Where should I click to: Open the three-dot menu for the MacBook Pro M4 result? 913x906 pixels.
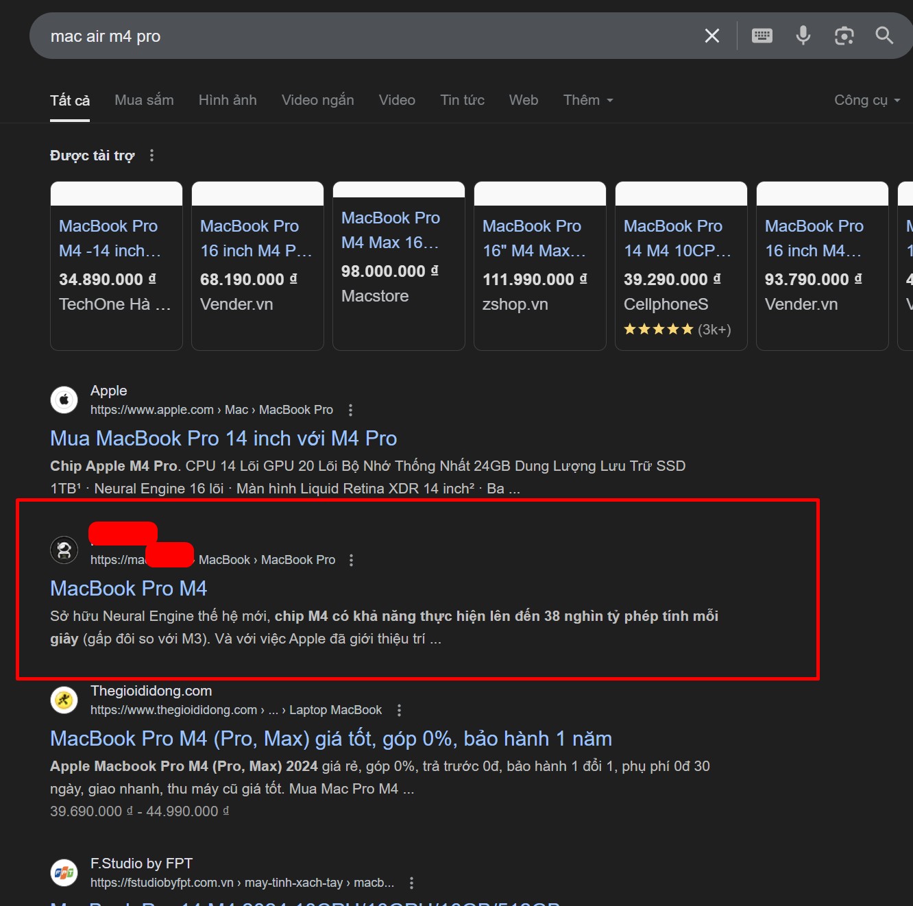pos(351,560)
